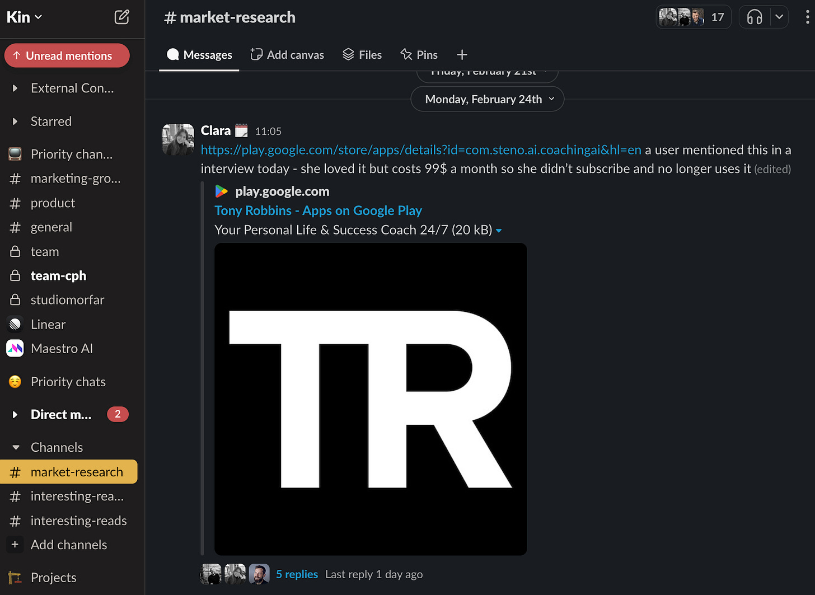
Task: Click the Projects crane emoji icon
Action: (15, 578)
